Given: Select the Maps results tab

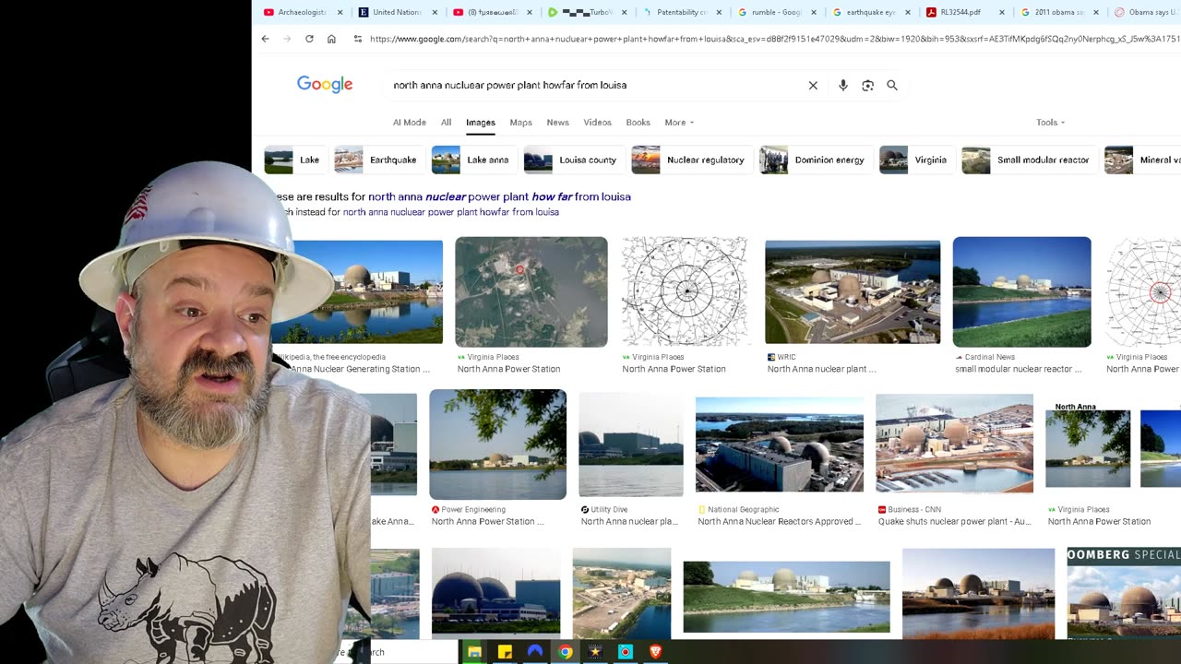Looking at the screenshot, I should click(521, 123).
